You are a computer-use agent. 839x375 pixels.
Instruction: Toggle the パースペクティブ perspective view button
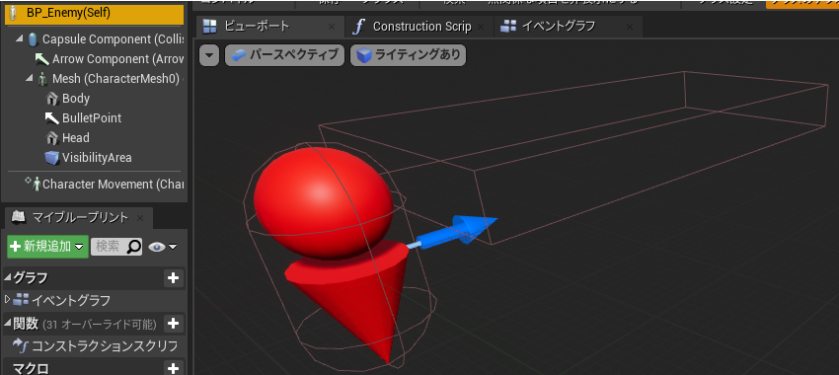[284, 55]
